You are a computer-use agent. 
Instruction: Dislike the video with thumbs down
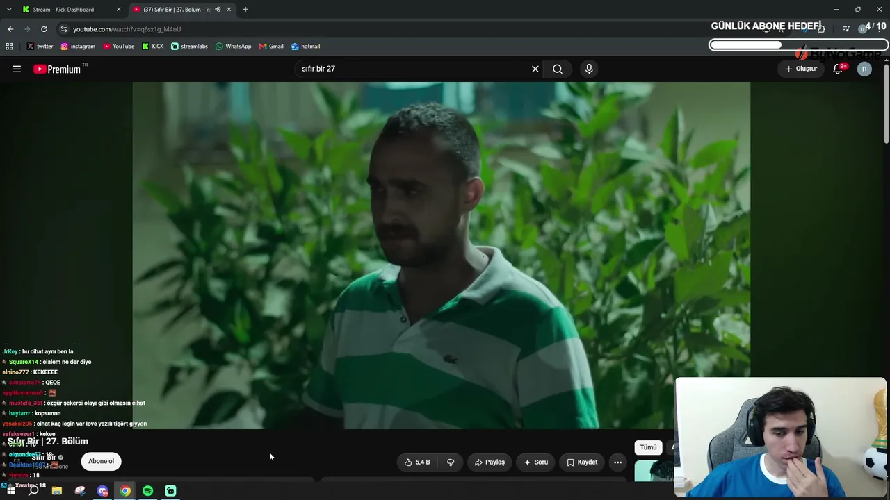451,462
